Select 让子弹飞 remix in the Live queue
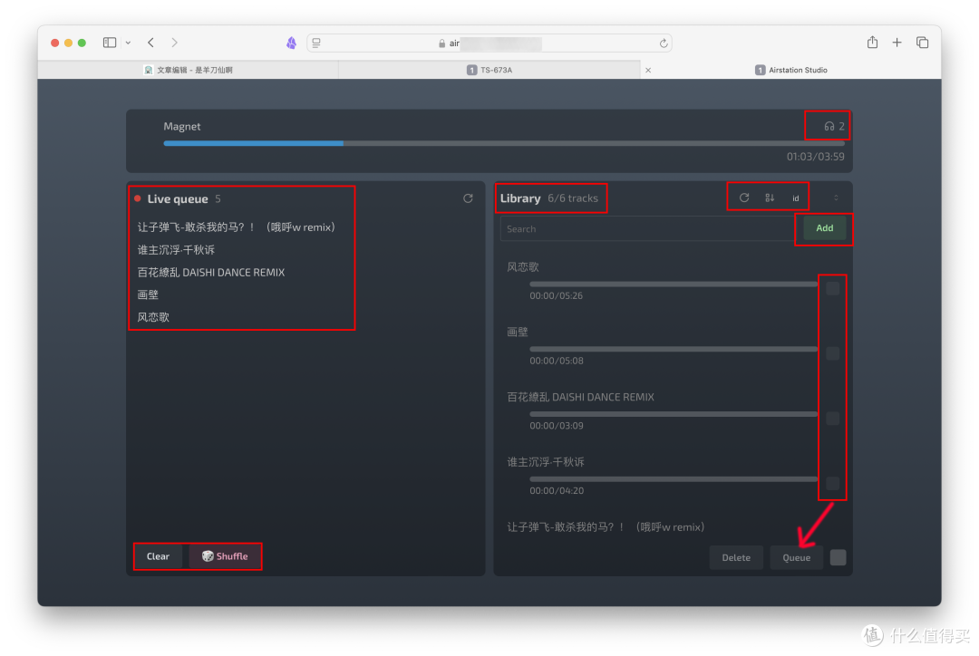Image resolution: width=979 pixels, height=656 pixels. click(236, 227)
